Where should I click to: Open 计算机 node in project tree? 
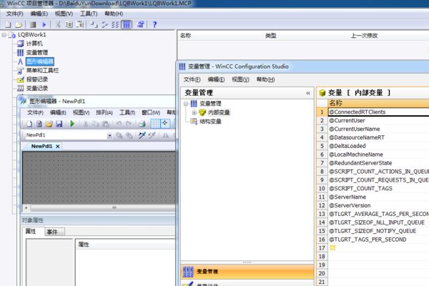34,44
